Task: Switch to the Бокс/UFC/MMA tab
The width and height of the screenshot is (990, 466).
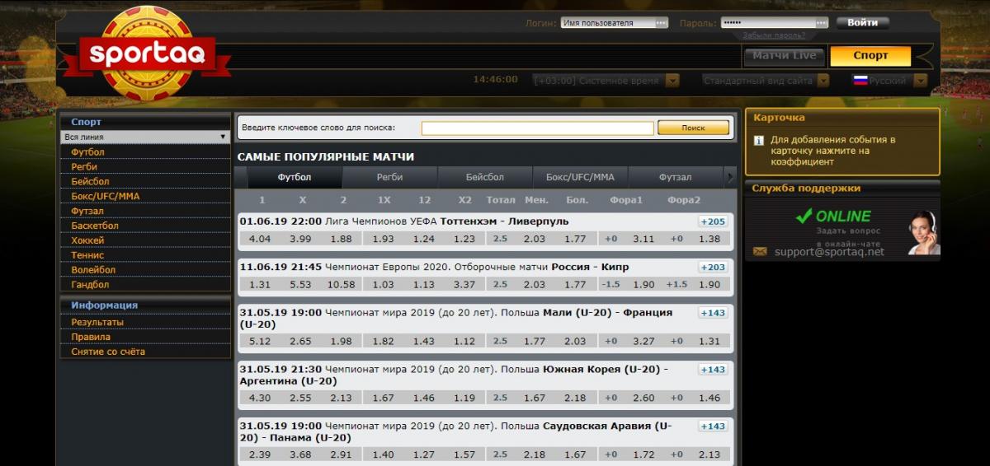Action: [x=580, y=177]
